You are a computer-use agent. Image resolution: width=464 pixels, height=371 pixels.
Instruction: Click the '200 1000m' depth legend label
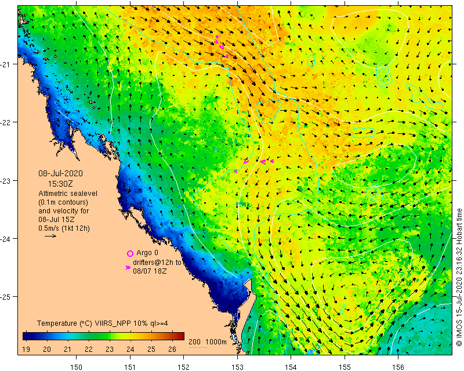pos(208,342)
